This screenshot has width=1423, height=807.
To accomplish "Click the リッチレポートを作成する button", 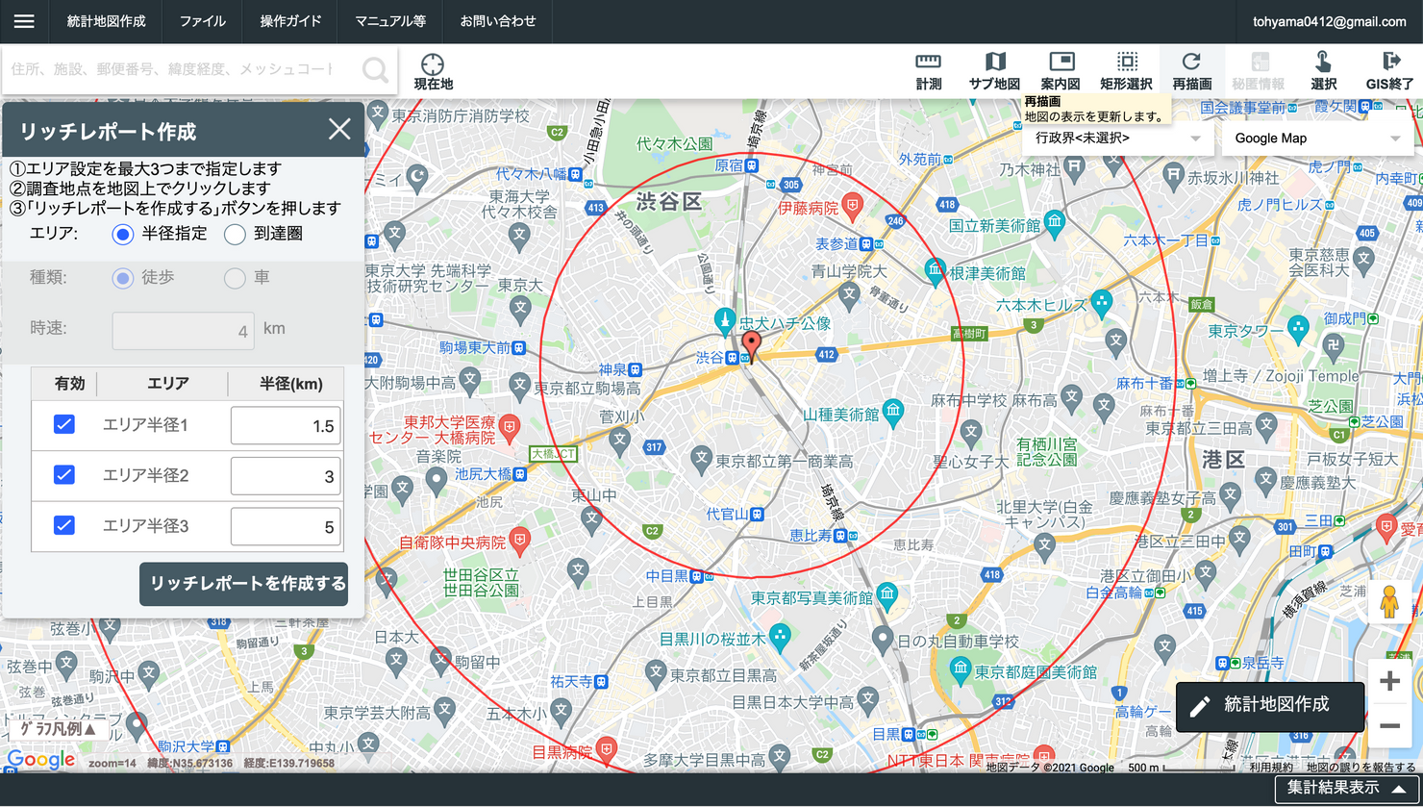I will click(244, 584).
